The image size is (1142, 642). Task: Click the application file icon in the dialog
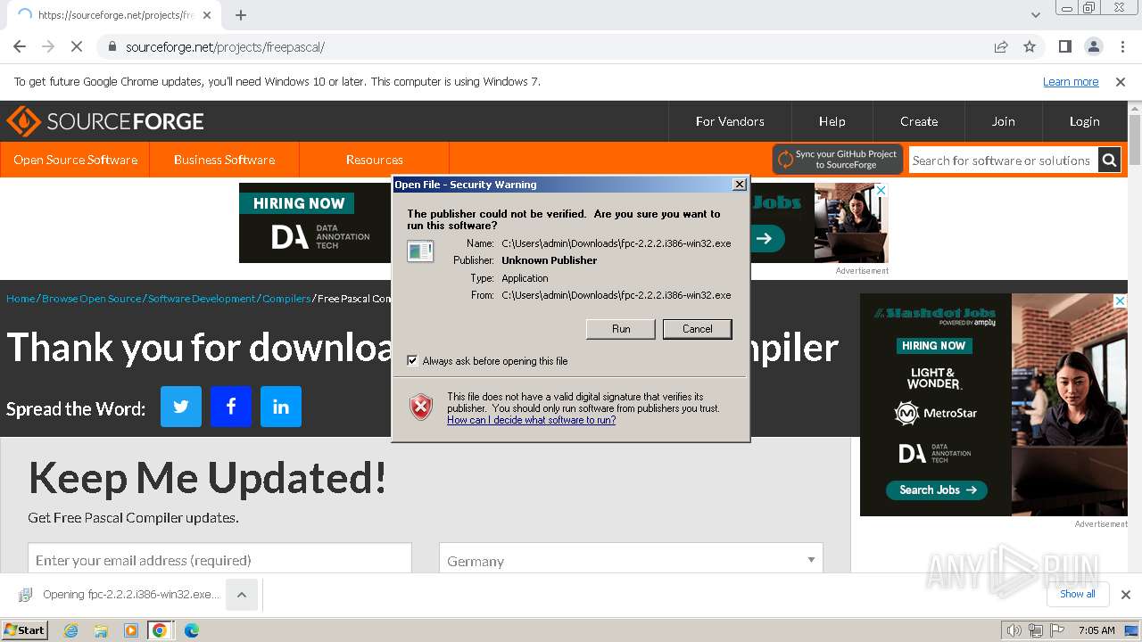coord(420,251)
